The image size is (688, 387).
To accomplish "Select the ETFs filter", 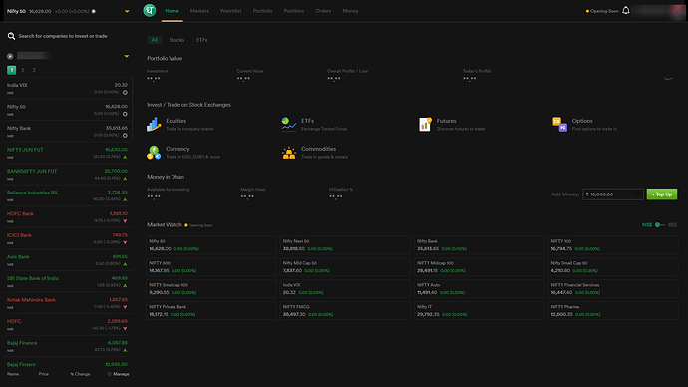I will pyautogui.click(x=202, y=40).
